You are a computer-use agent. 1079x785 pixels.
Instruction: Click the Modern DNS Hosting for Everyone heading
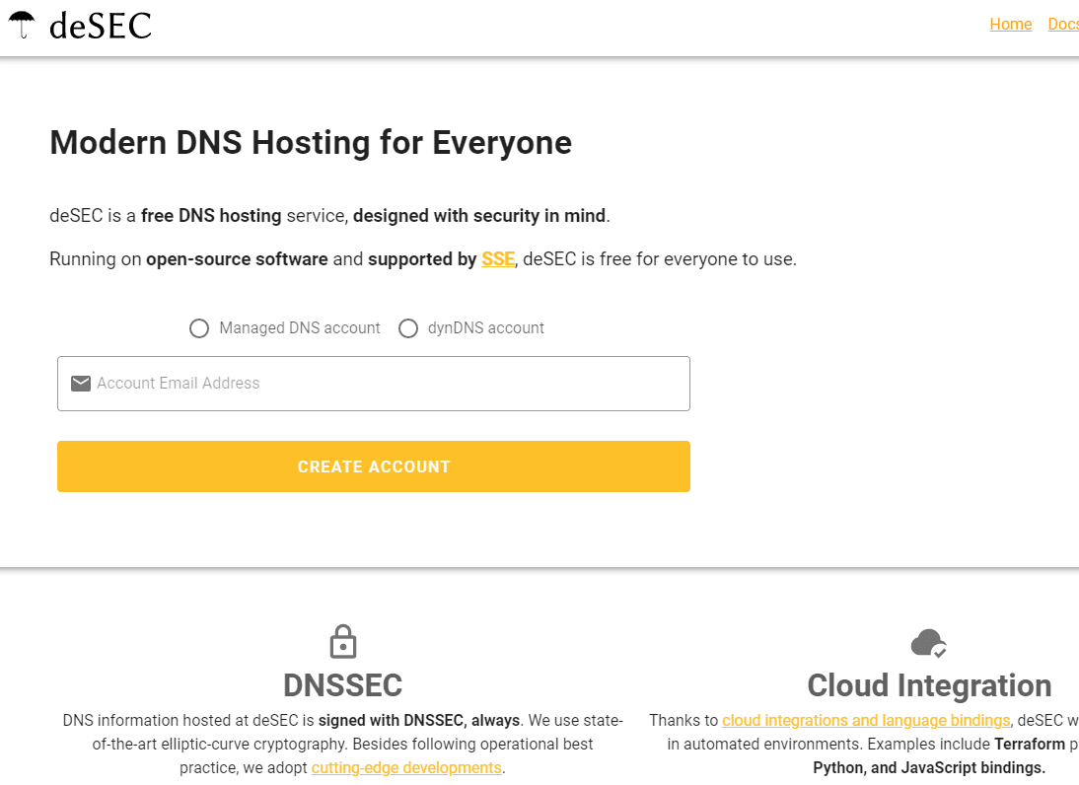pos(311,143)
